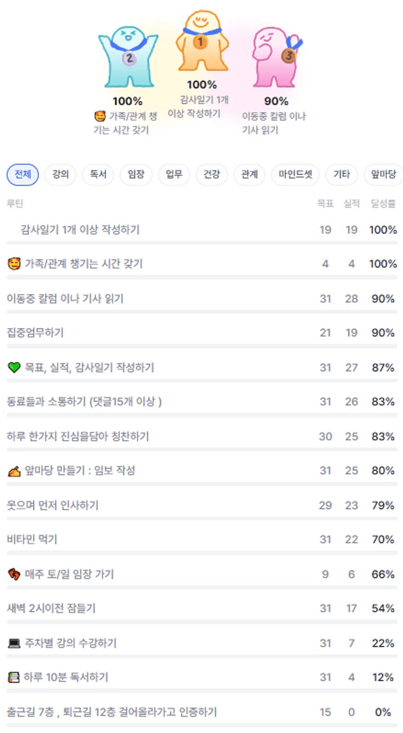Open the 임장 category tab
Image resolution: width=403 pixels, height=733 pixels.
[136, 175]
